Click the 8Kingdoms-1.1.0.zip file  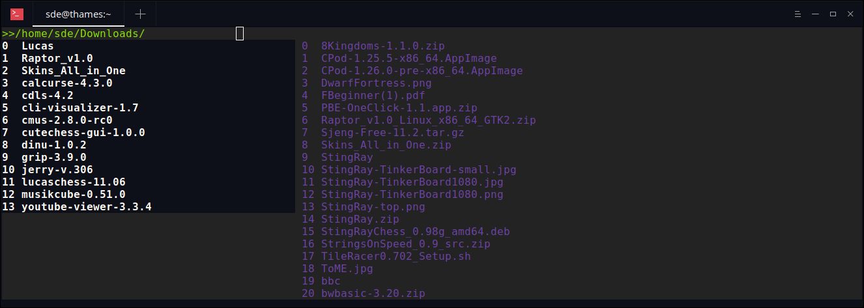click(383, 46)
